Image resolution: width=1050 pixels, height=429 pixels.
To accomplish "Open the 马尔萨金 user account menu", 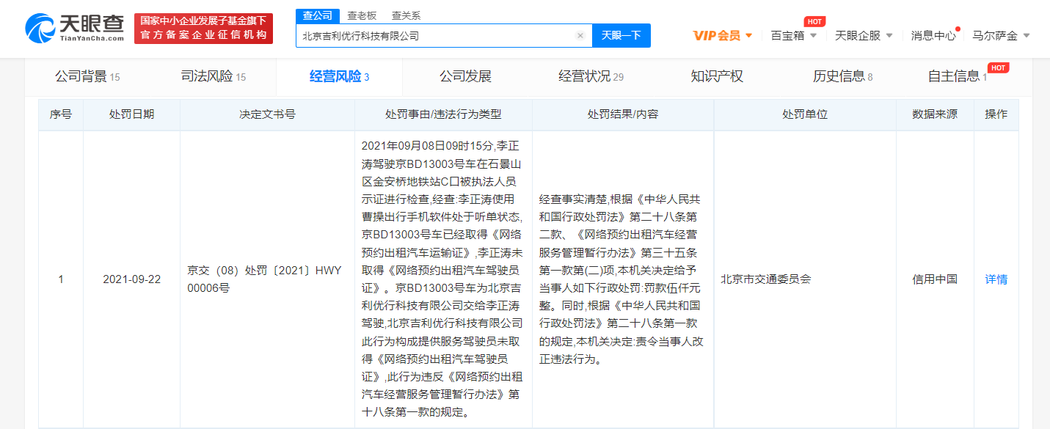I will (1001, 35).
